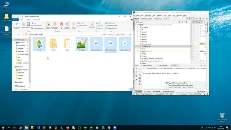Click the PyCharm Debug bug toolbar icon

point(200,19)
